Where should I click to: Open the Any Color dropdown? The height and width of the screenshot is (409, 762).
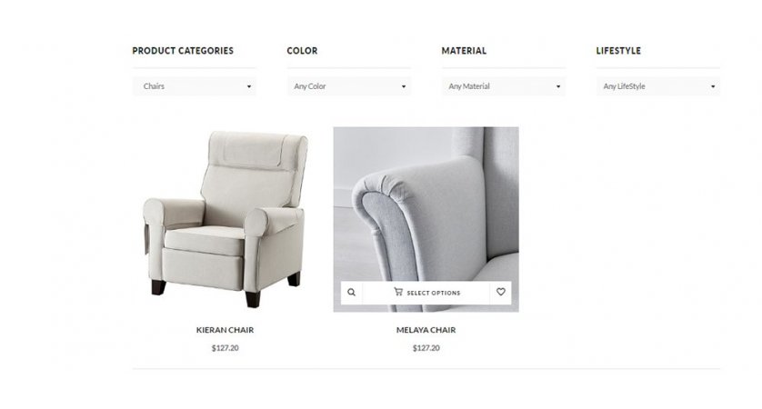point(349,86)
